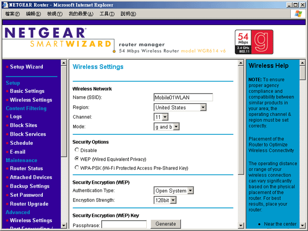Open Set Password link
Screen dimensions: 308x231
coord(26,195)
